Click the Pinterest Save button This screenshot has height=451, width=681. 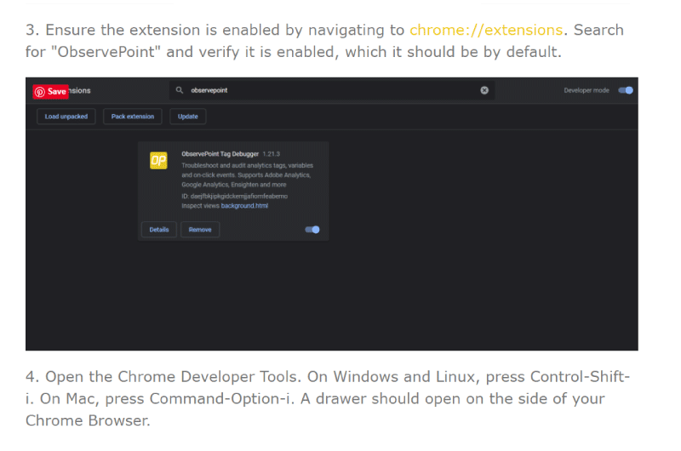coord(50,92)
